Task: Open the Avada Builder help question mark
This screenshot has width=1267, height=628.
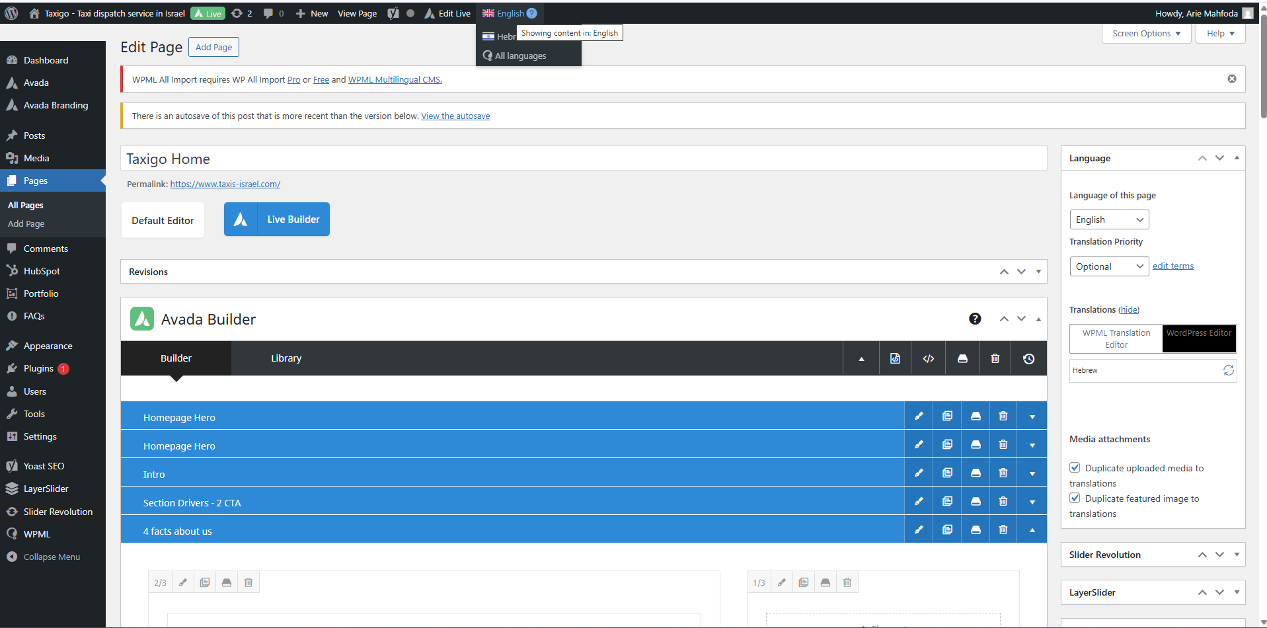Action: coord(975,319)
